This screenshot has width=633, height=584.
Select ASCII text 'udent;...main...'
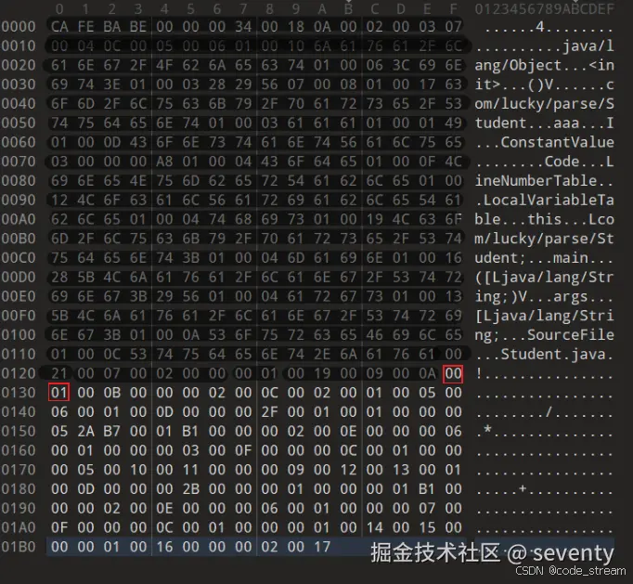[x=544, y=258]
